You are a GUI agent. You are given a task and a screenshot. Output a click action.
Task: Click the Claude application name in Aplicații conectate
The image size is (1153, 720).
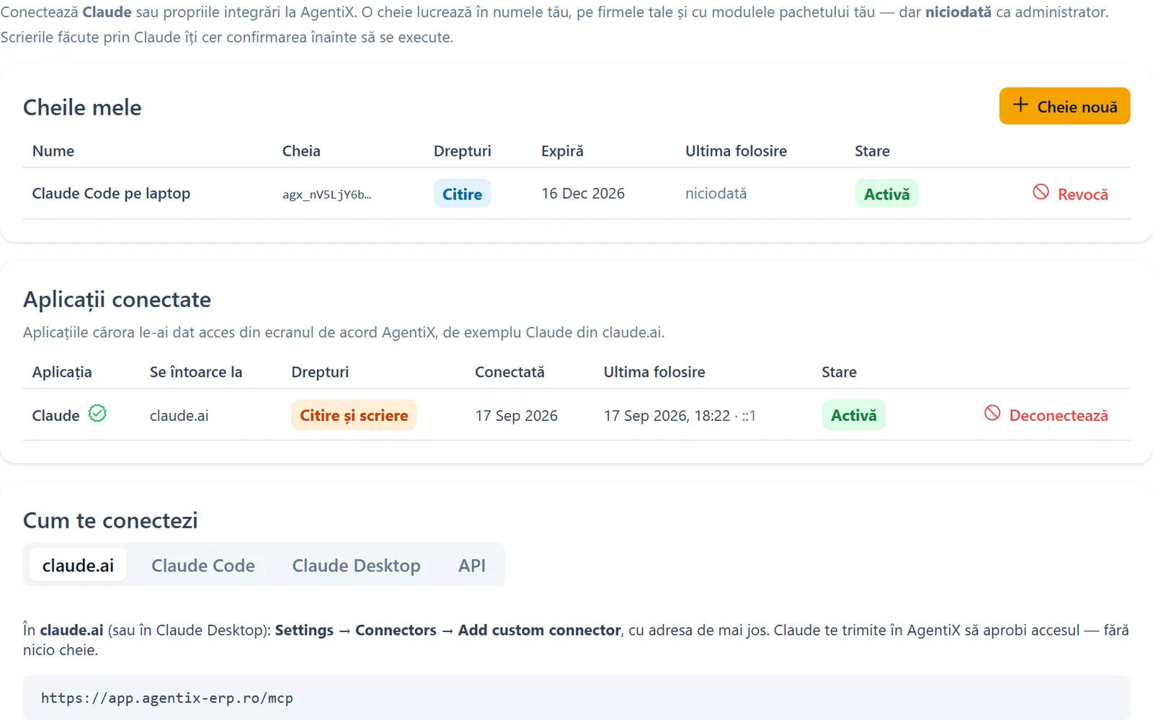pyautogui.click(x=55, y=415)
